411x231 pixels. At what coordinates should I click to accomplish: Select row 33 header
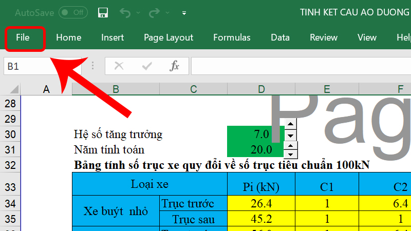pyautogui.click(x=10, y=187)
